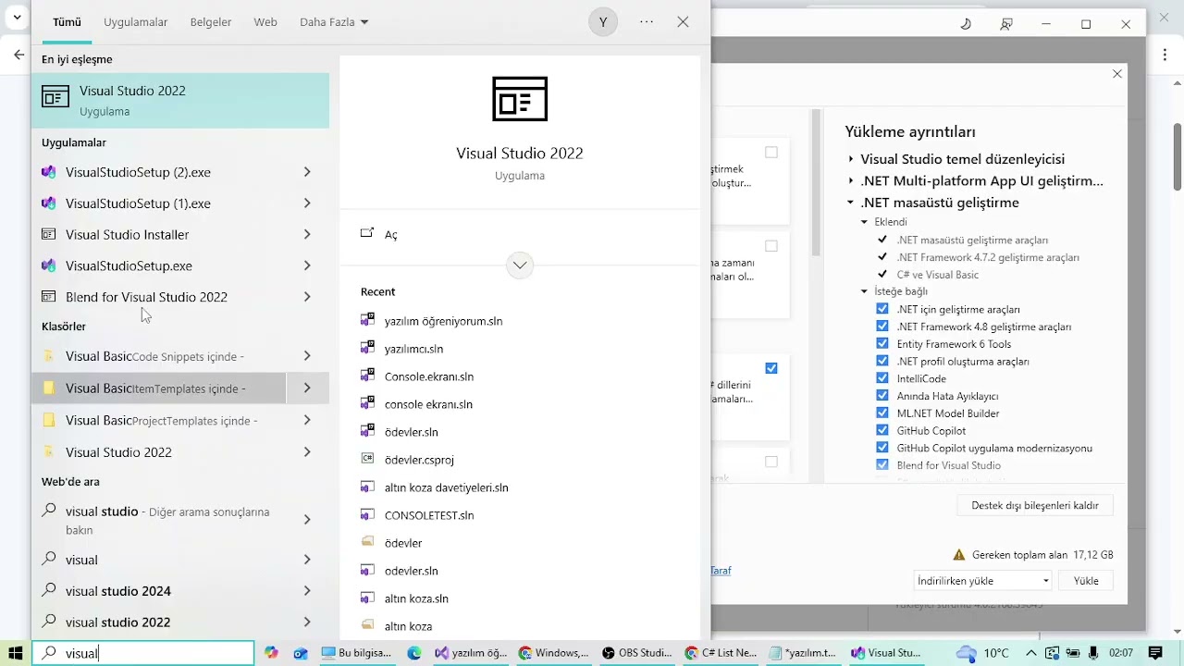Open recent file yazılımcı.sln

pyautogui.click(x=413, y=349)
